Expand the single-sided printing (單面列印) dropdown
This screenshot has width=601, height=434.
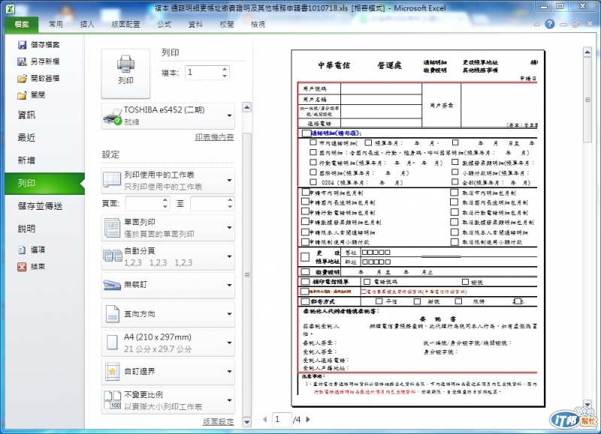230,228
